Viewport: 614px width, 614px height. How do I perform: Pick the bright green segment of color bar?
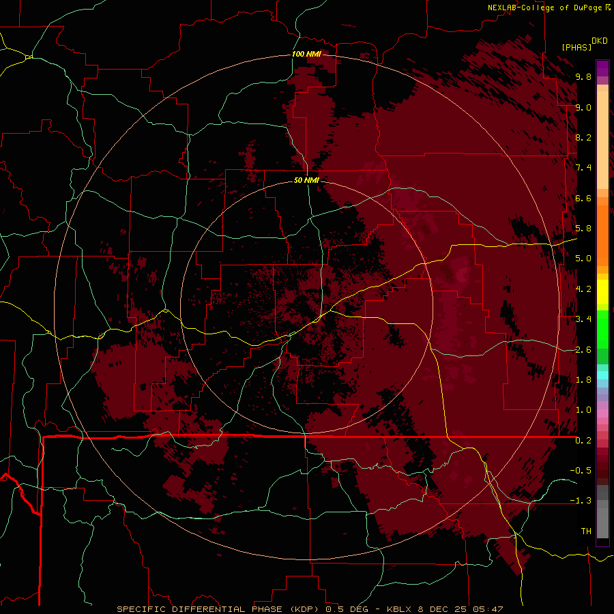pos(602,329)
